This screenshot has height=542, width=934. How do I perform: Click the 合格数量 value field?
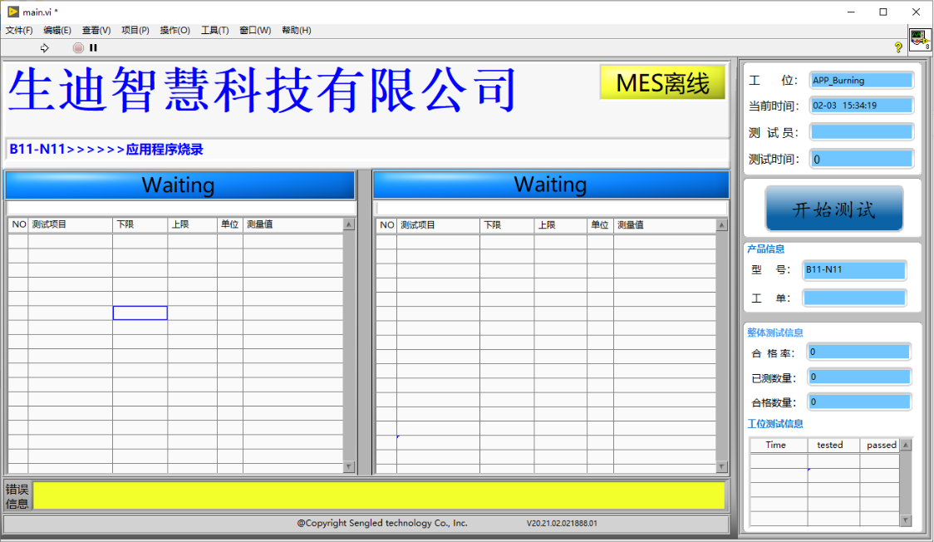point(858,402)
